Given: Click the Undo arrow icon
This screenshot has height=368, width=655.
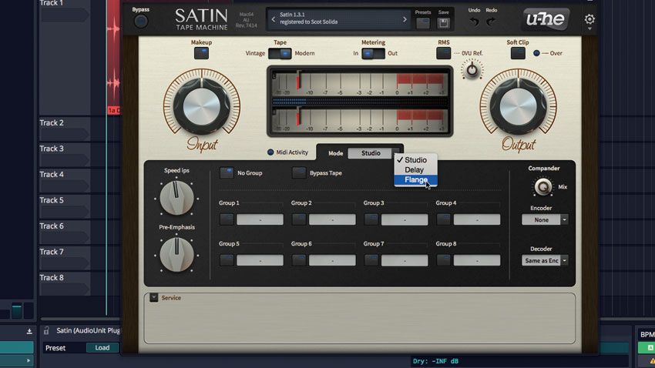Looking at the screenshot, I should point(474,21).
